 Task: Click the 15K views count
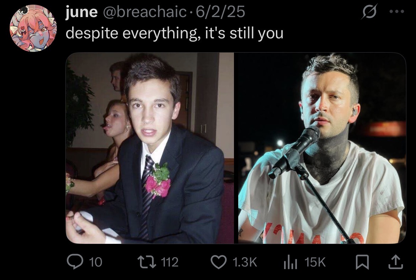pyautogui.click(x=315, y=262)
